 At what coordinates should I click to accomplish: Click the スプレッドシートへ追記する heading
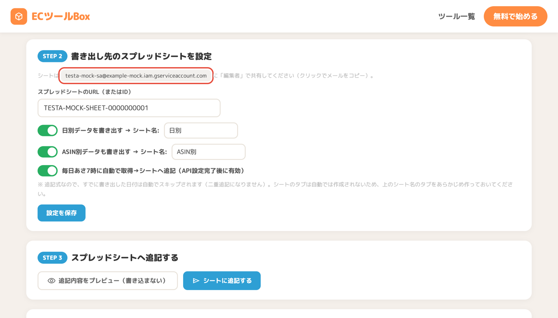point(125,258)
